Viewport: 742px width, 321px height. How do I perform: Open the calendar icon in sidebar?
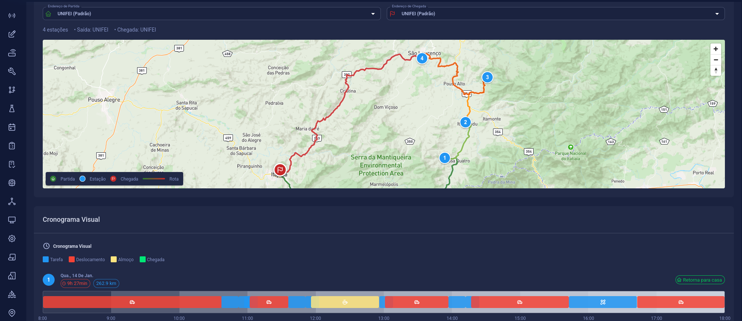[x=12, y=127]
